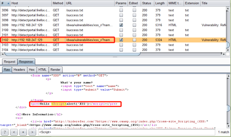Click alert('XSS') text in response
Viewport: 231px width, 137px height.
[x=78, y=104]
